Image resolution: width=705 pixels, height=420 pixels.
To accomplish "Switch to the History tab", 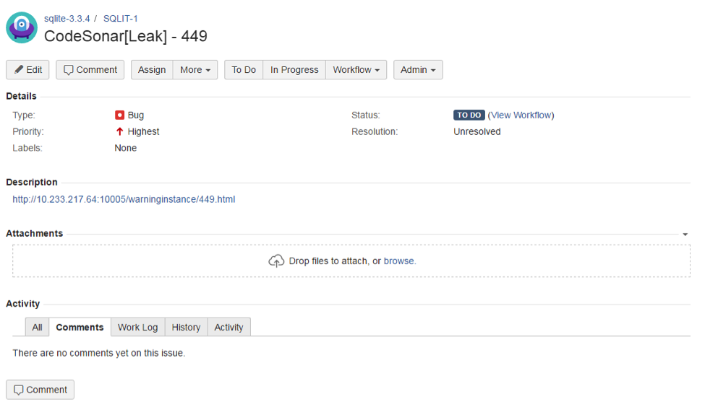I will (186, 327).
